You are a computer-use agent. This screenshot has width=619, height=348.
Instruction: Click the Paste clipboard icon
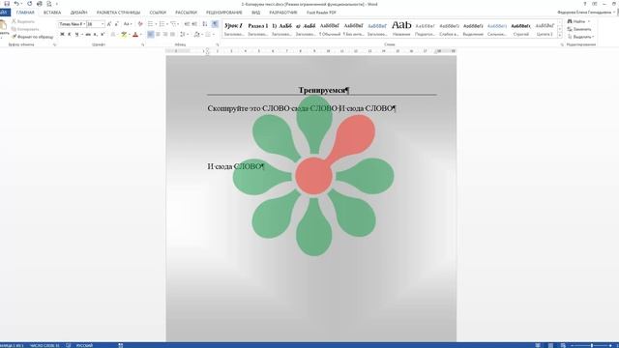[x=4, y=26]
